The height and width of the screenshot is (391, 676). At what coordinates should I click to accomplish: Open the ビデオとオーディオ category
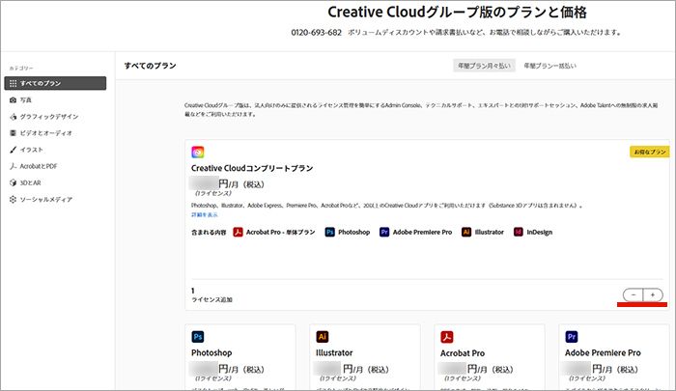pyautogui.click(x=46, y=133)
